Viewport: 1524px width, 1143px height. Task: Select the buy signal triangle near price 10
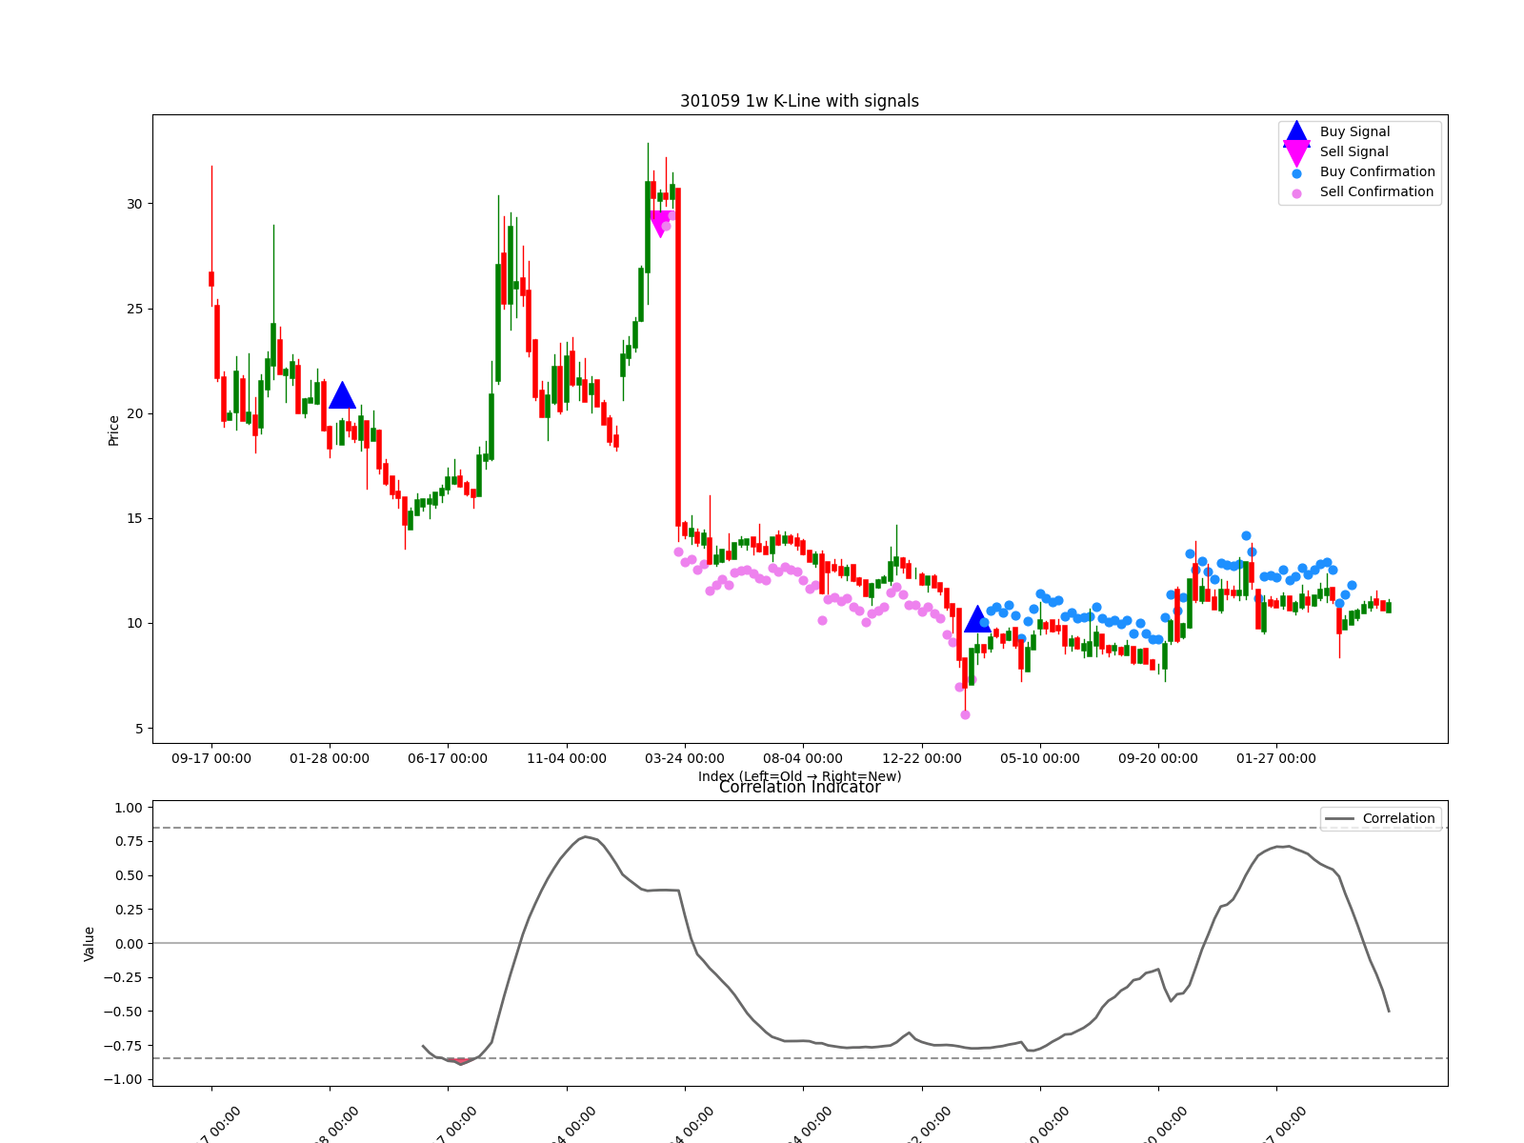(x=978, y=619)
